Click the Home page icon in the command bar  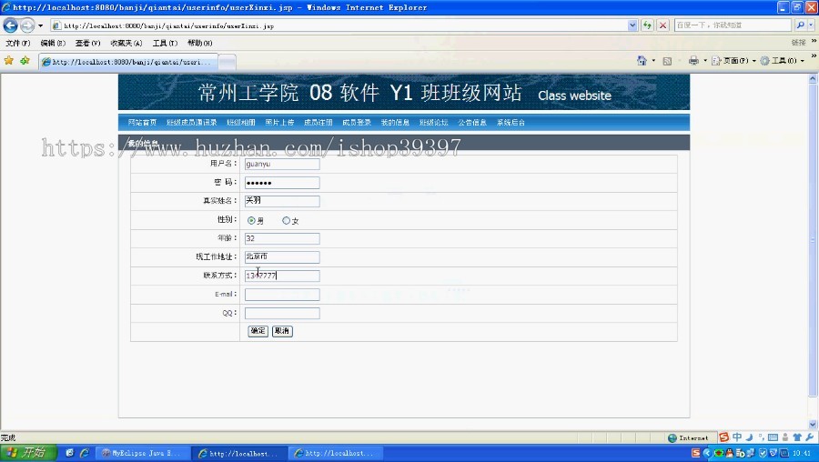(x=642, y=61)
